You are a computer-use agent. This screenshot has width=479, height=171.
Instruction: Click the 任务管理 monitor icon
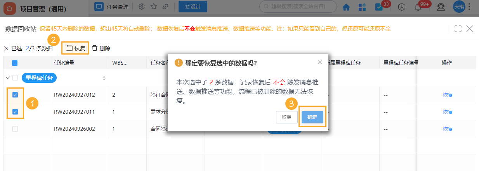tap(99, 7)
